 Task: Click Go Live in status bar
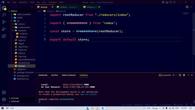pyautogui.click(x=178, y=105)
